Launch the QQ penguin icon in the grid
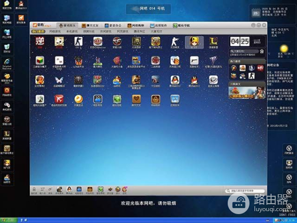 [175, 79]
